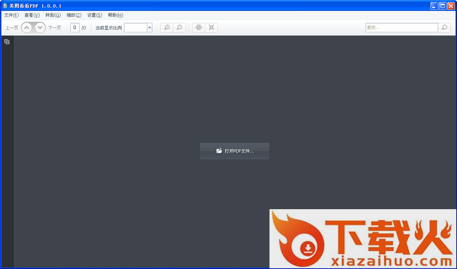Go to previous page with up arrow

click(27, 28)
